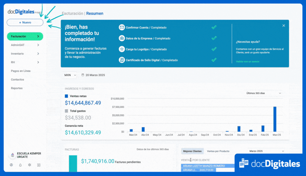Click the teal Facturas pendientes bar
Screen dimensions: 306x176
pyautogui.click(x=73, y=163)
